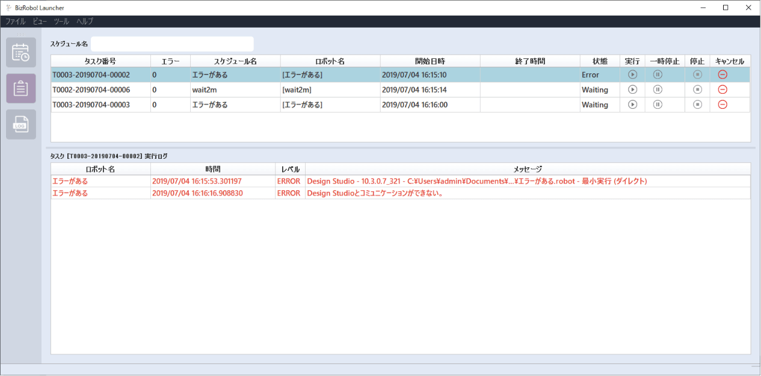The height and width of the screenshot is (376, 761).
Task: Open the ファイル menu
Action: point(16,21)
